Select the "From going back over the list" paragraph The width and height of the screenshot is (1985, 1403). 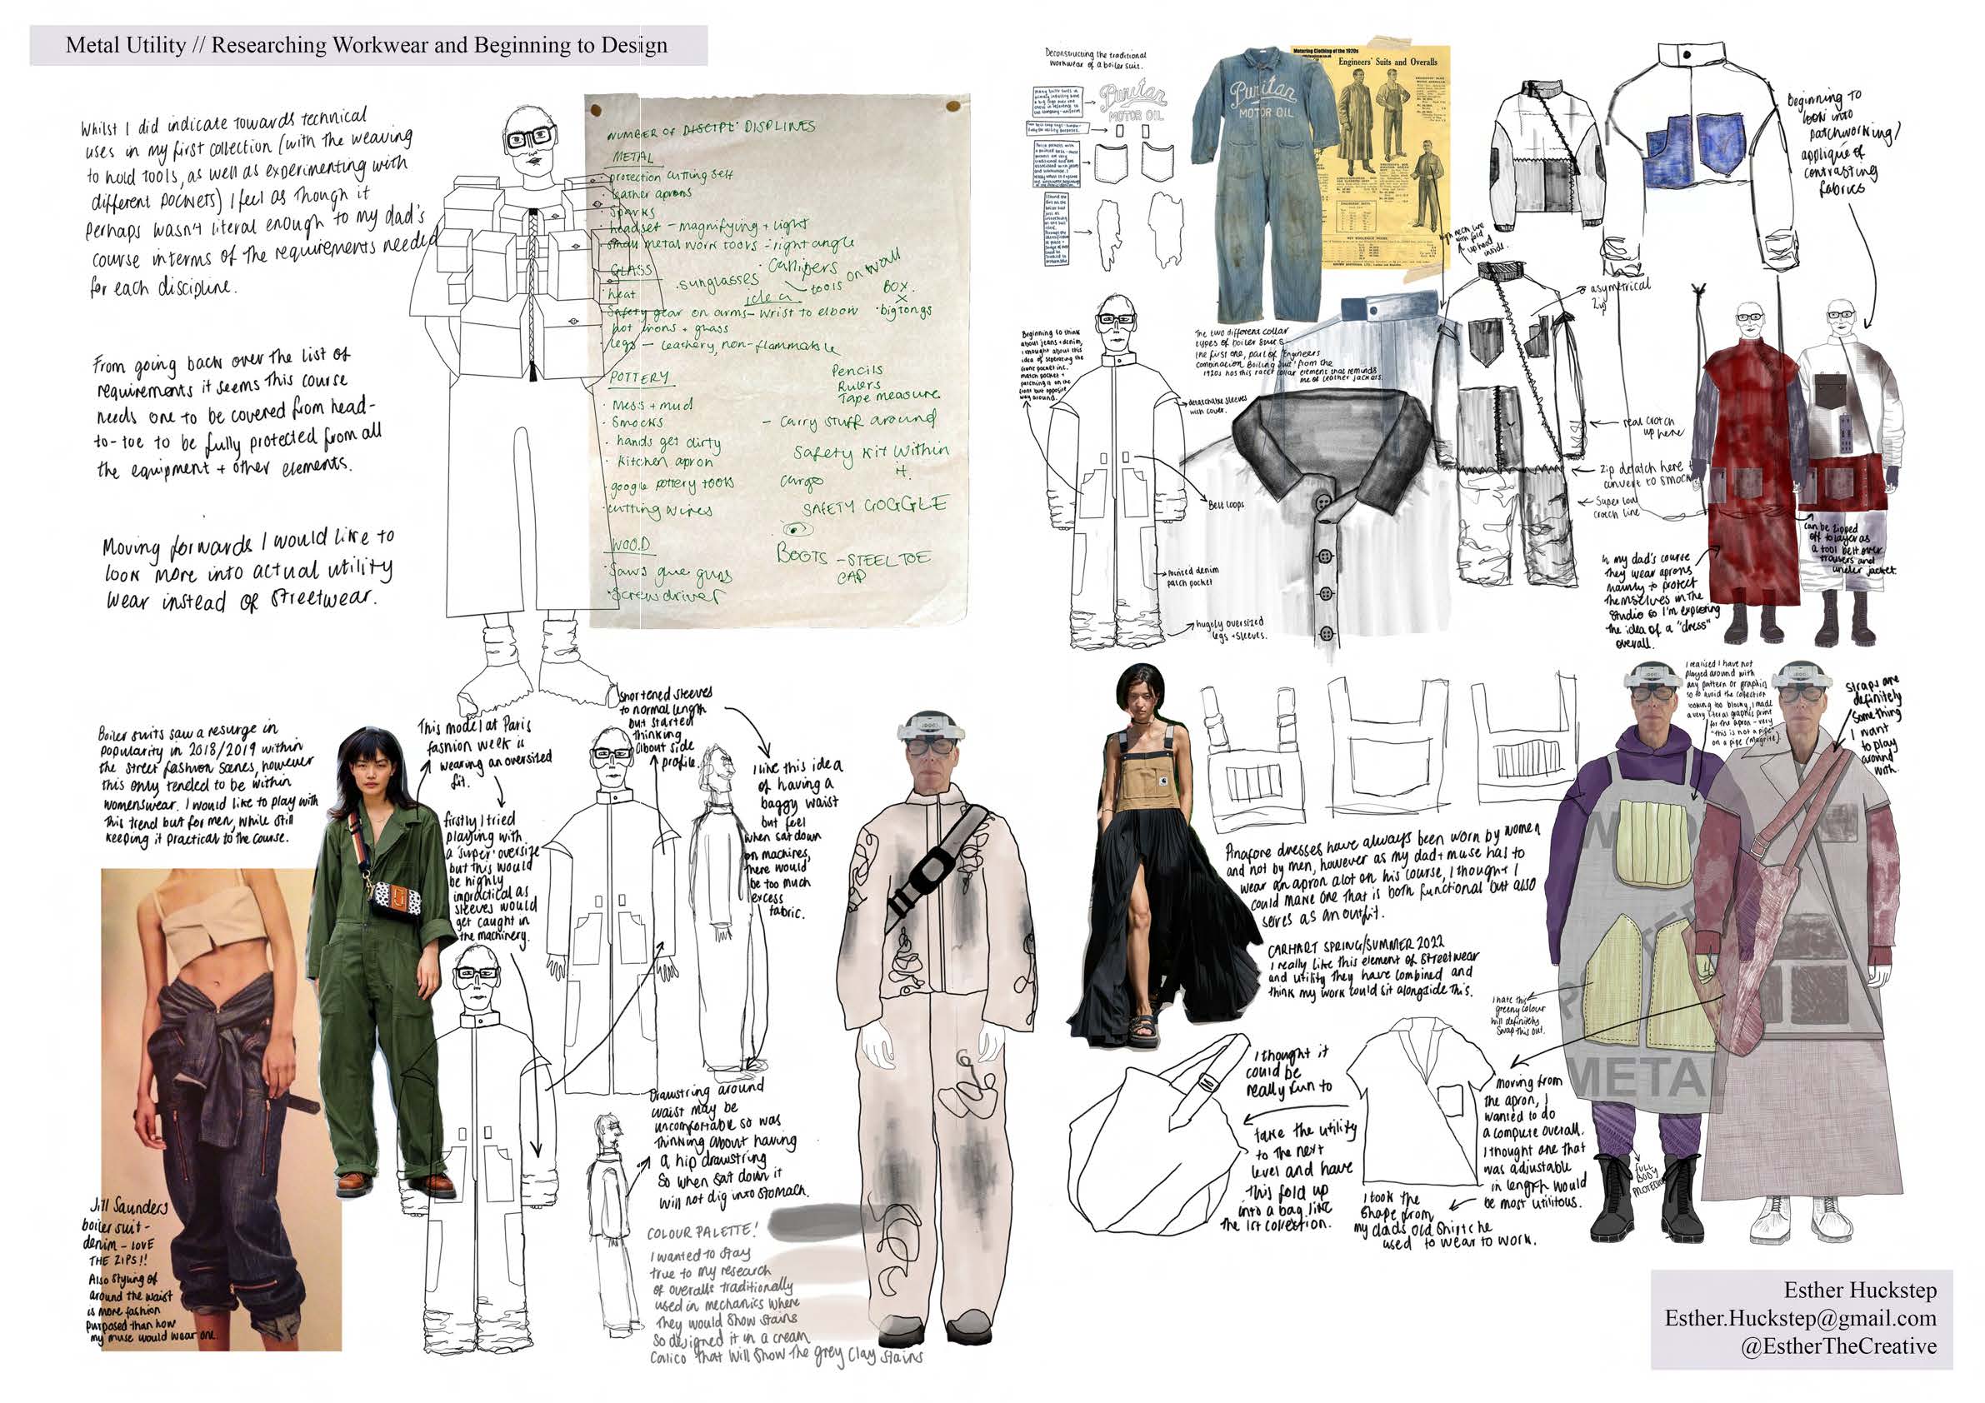235,413
